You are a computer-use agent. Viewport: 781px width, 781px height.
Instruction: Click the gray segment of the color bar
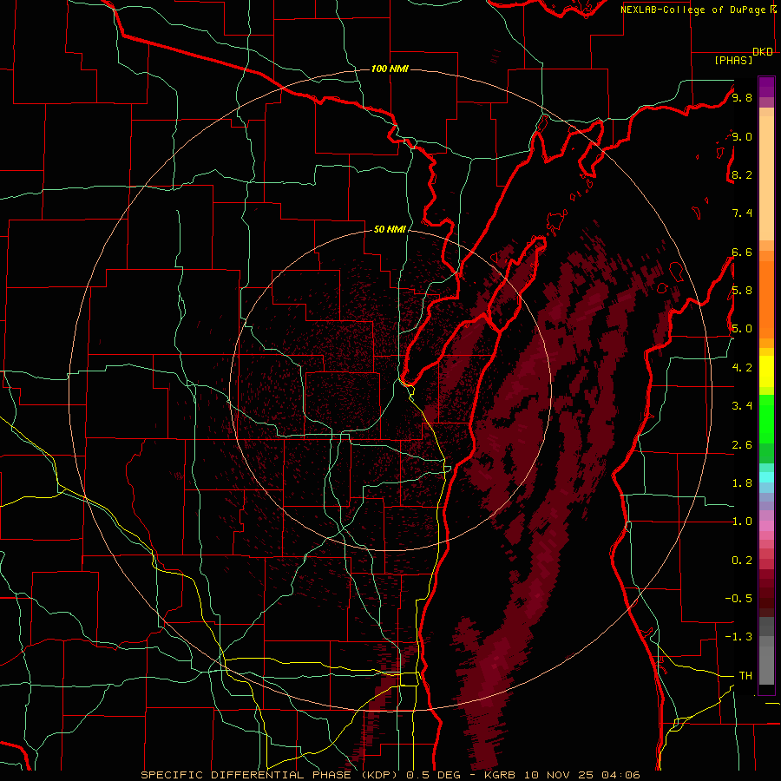coord(766,652)
